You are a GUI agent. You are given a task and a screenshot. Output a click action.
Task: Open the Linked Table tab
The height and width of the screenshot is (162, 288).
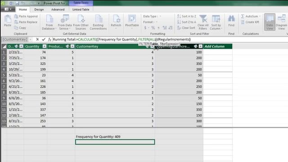[x=81, y=9]
